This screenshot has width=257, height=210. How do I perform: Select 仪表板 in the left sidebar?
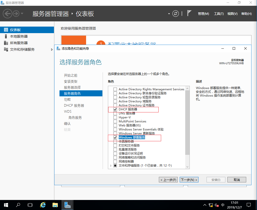pos(27,30)
